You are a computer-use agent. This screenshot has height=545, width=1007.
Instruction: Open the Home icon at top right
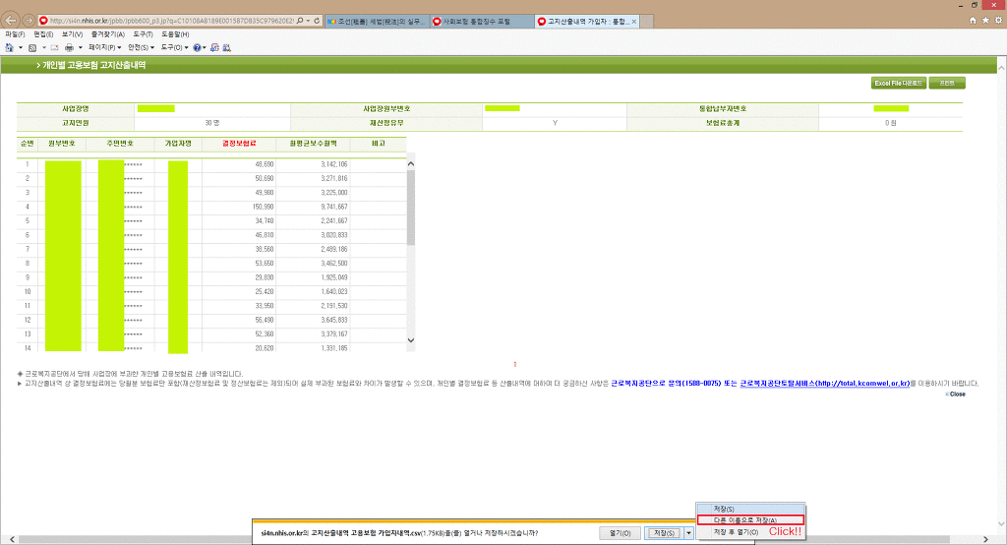[x=974, y=20]
